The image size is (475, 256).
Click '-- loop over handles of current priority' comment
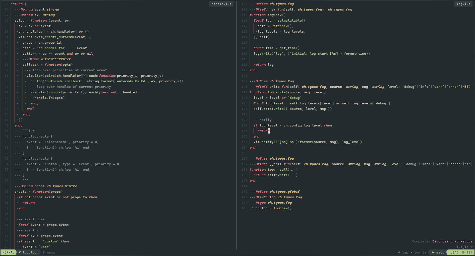click(71, 87)
